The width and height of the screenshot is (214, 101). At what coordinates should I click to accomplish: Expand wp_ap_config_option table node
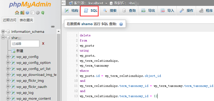click(8, 63)
